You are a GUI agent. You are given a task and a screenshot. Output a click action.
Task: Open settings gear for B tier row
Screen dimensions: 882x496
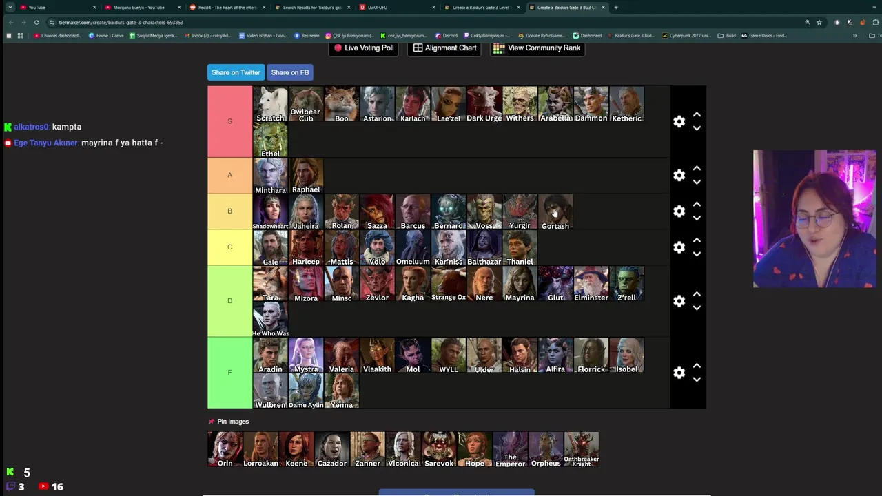click(679, 211)
